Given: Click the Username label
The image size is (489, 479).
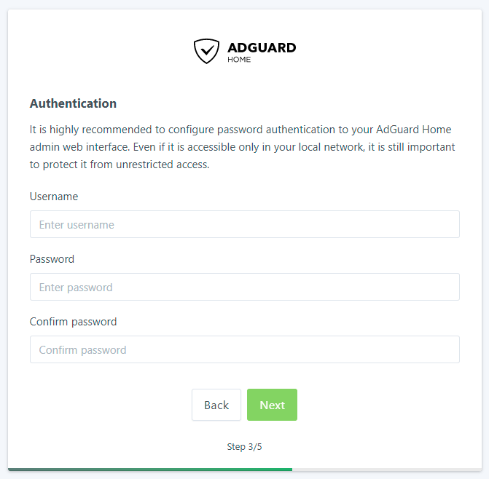Looking at the screenshot, I should click(x=54, y=197).
